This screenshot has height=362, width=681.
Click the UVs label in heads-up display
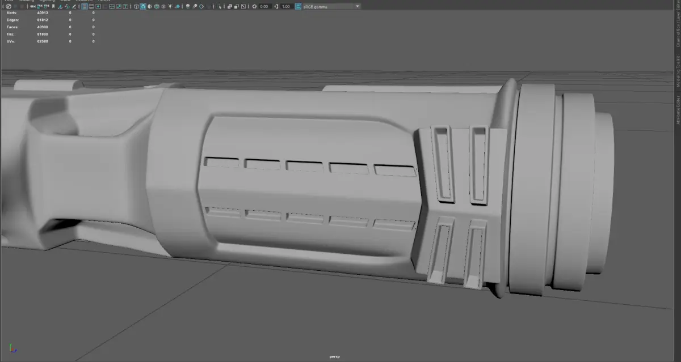11,41
